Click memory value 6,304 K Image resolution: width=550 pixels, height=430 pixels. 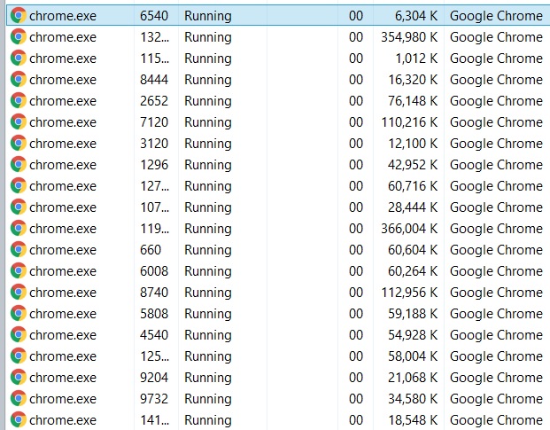click(x=416, y=16)
